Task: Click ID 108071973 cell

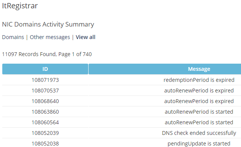Action: [x=45, y=80]
